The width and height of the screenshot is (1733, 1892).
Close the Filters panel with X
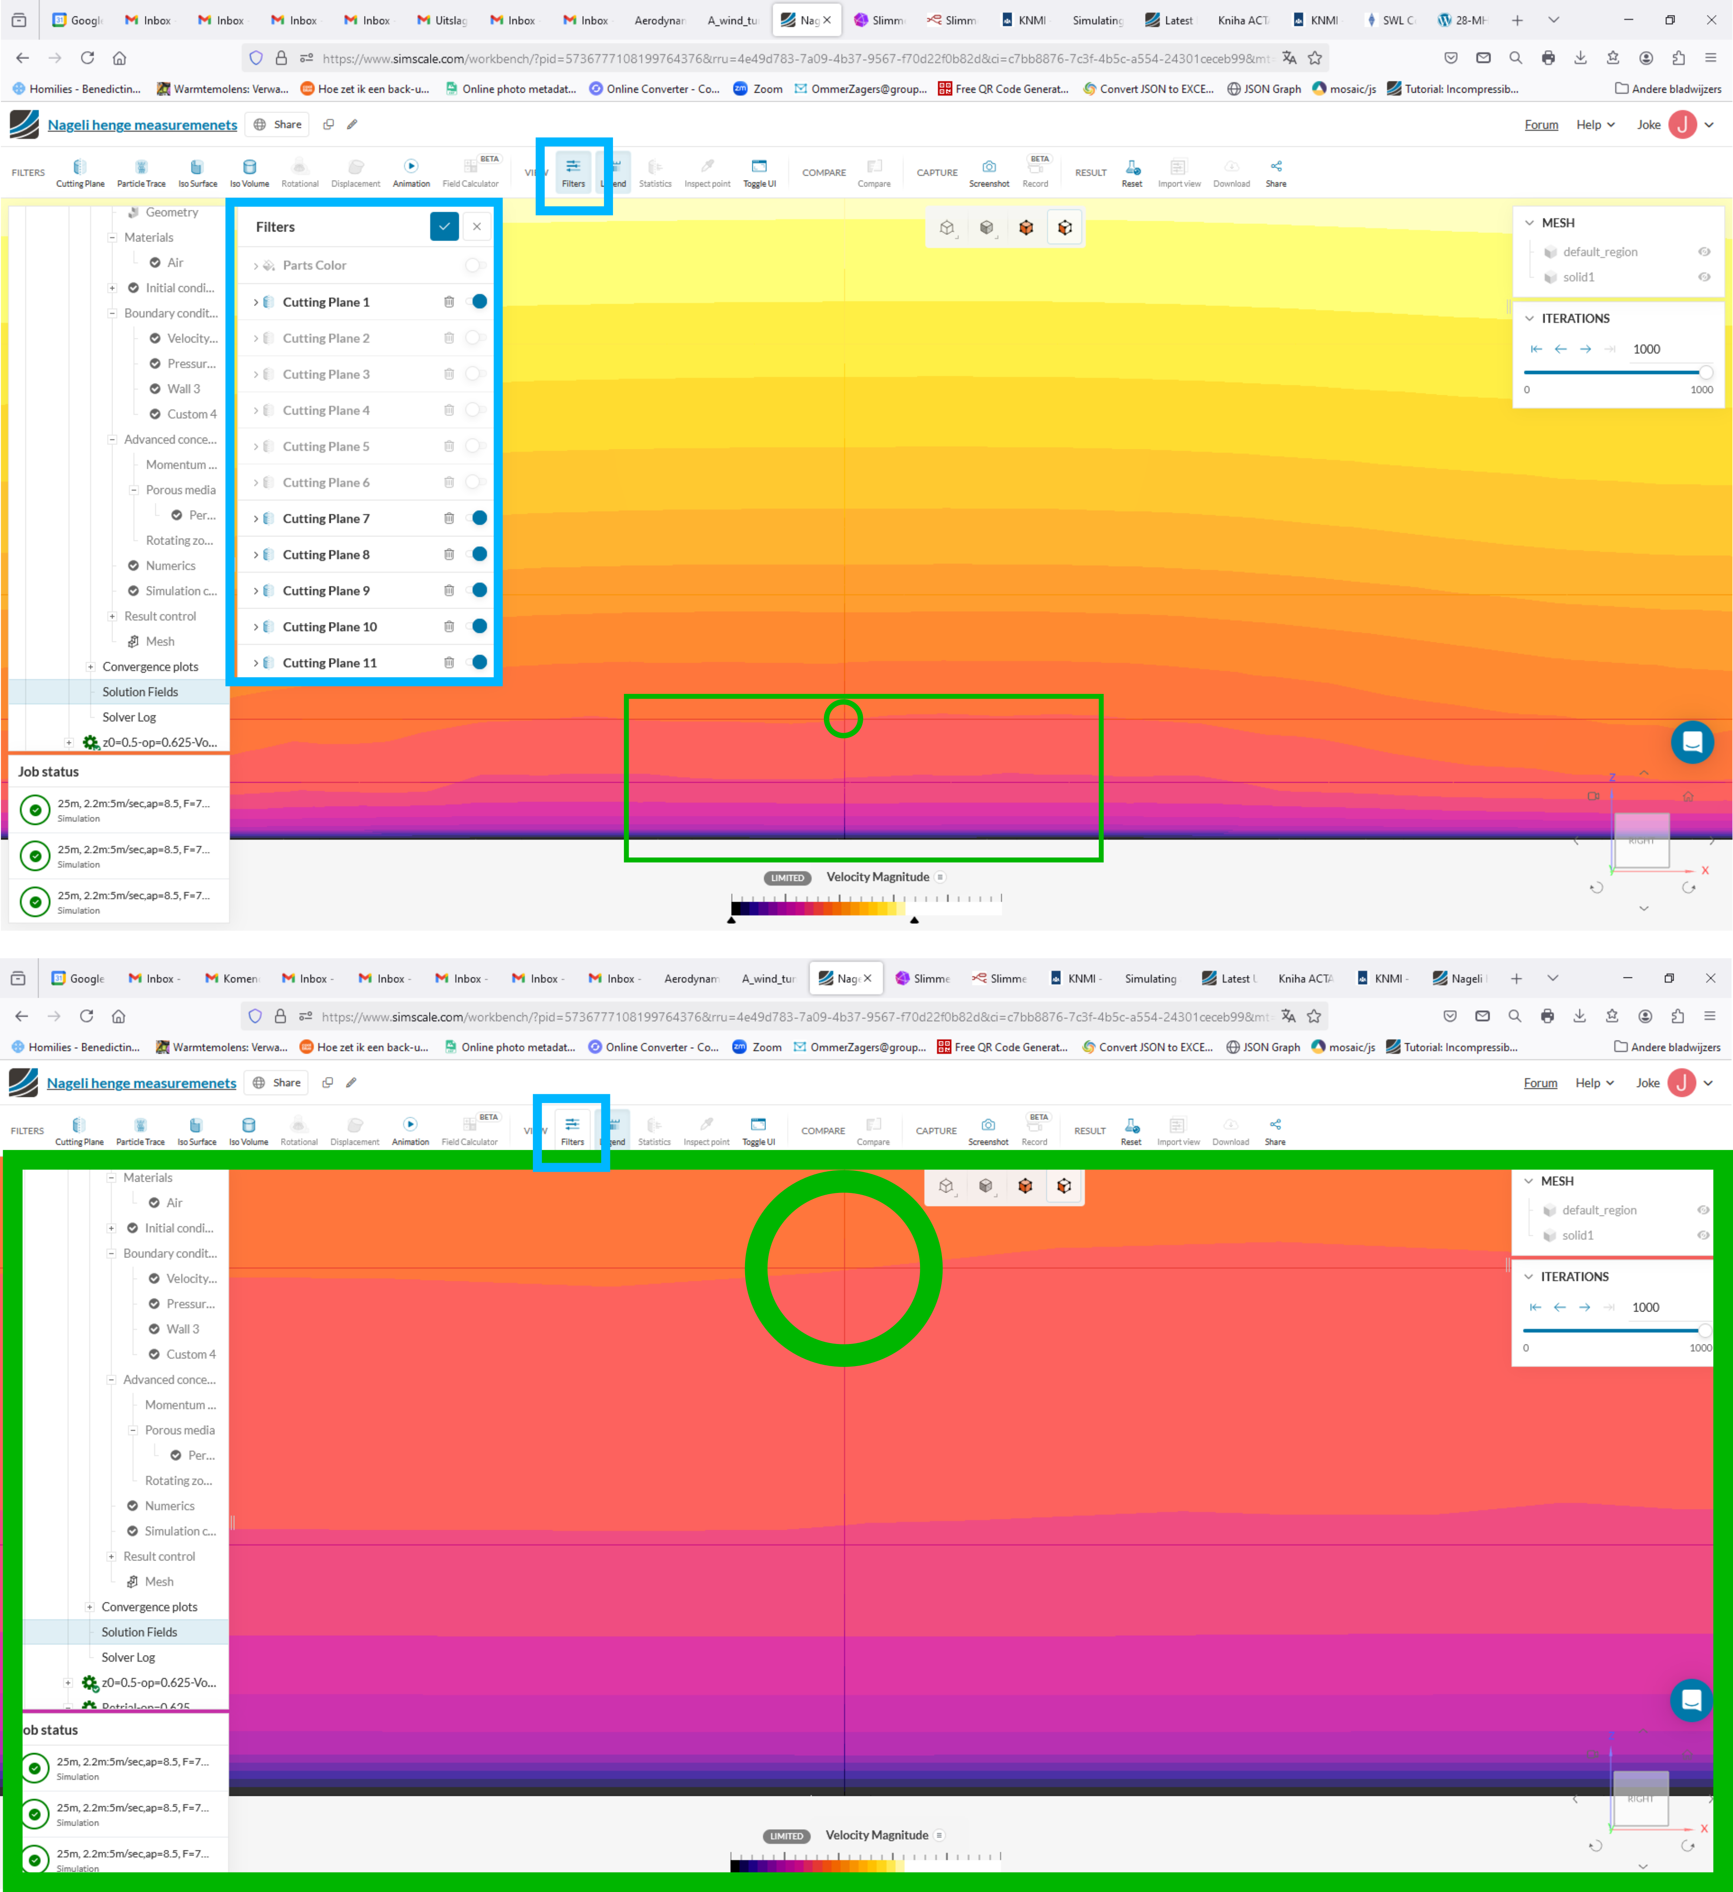pos(477,226)
